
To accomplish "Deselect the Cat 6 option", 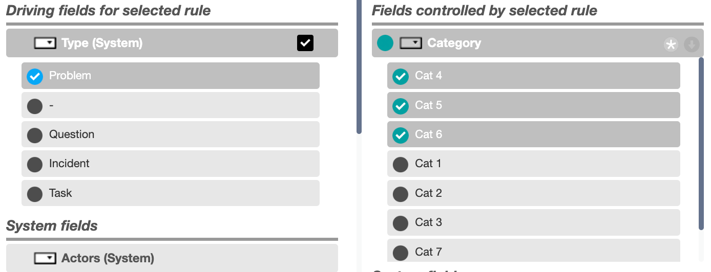I will point(534,134).
